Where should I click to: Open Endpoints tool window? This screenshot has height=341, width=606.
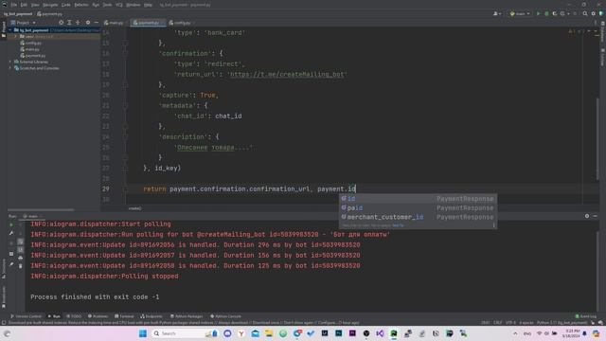[x=151, y=316]
